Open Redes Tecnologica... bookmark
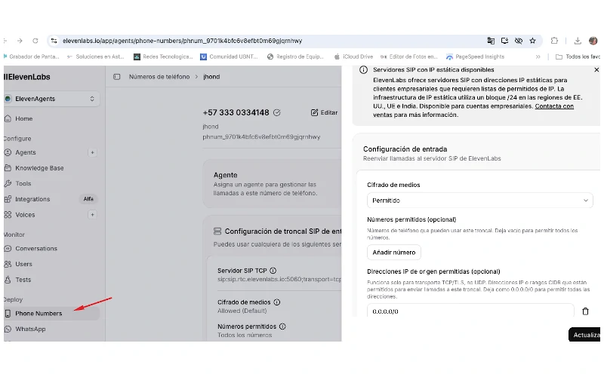Screen dimensions: 604x377 tap(163, 57)
